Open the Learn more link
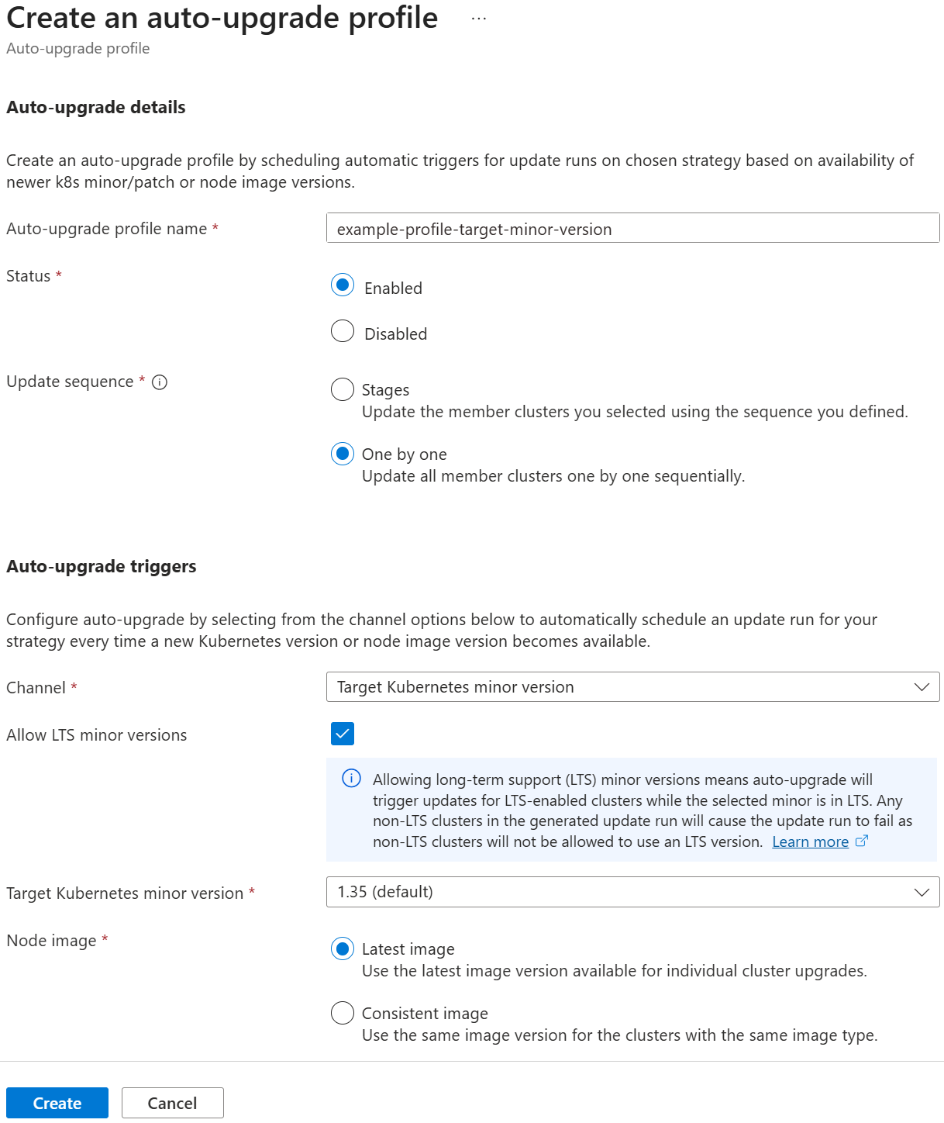 [810, 841]
